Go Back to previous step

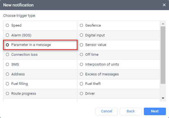(x=131, y=111)
